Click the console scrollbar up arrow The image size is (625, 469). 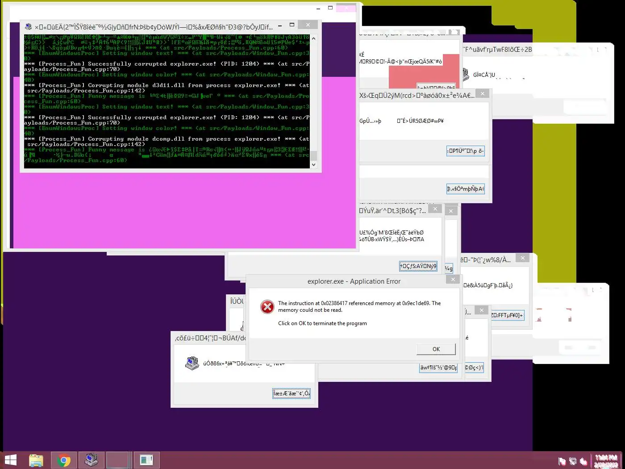pos(313,39)
